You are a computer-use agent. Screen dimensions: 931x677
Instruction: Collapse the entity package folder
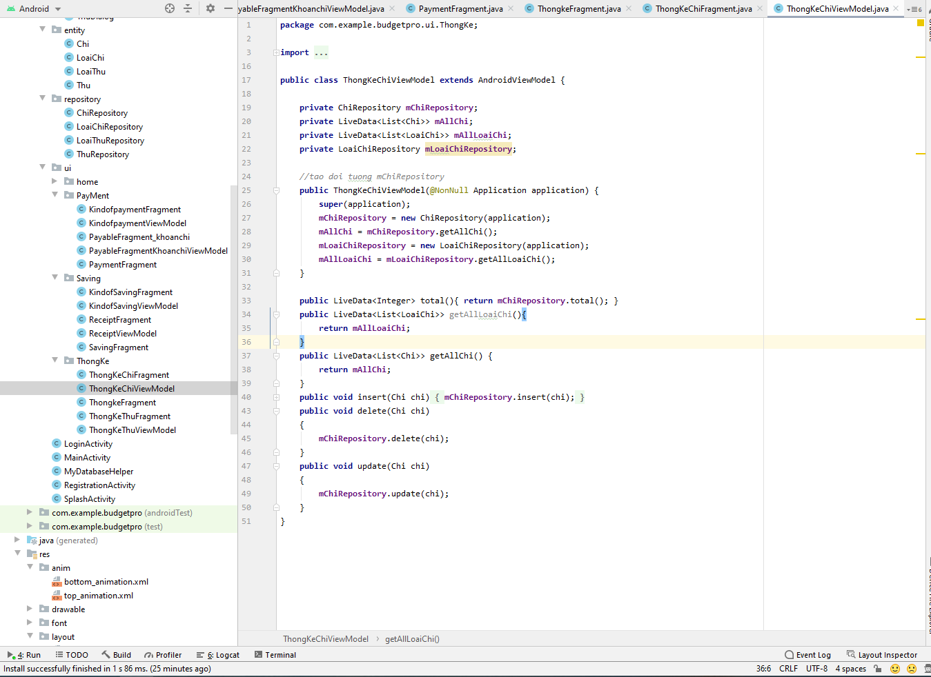[x=43, y=30]
